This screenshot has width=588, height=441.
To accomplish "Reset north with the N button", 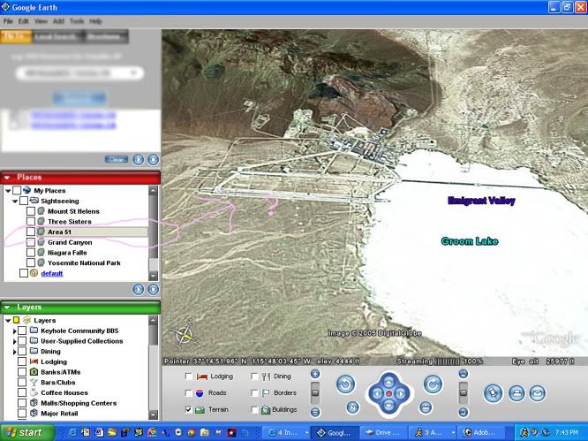I will 352,407.
